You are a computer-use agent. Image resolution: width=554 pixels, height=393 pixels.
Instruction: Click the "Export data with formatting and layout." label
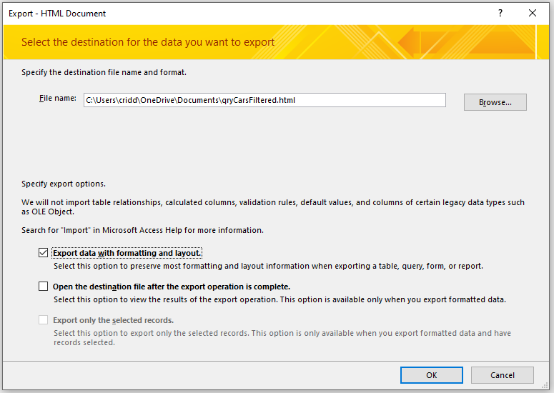pos(127,253)
